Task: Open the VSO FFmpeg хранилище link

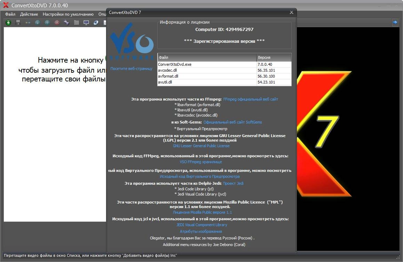Action: point(201,162)
